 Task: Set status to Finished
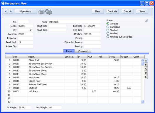pos(108,33)
